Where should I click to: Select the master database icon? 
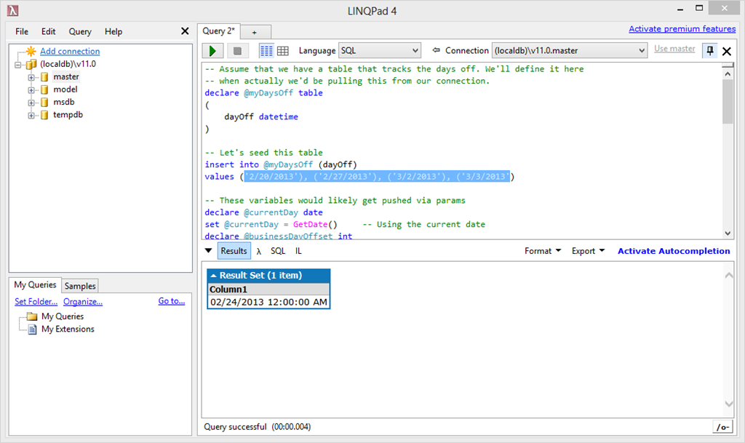(x=44, y=77)
